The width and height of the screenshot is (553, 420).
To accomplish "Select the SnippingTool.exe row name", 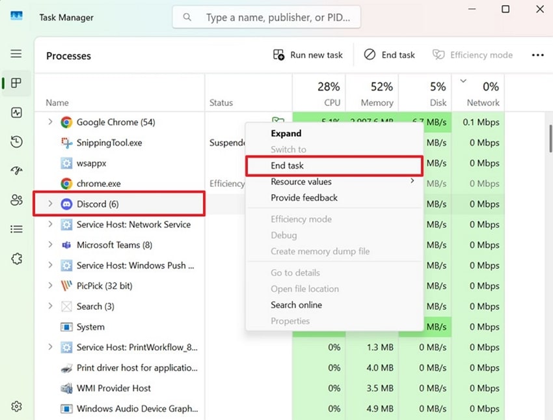I will [109, 143].
